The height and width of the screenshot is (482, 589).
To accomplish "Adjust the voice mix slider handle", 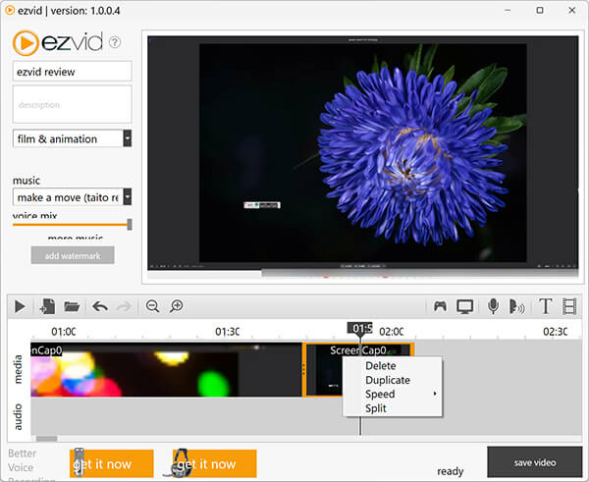I will [x=130, y=225].
